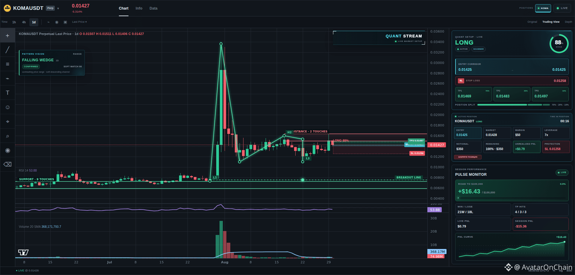This screenshot has width=575, height=275.
Task: Click the ACTIVE status chip
Action: pyautogui.click(x=462, y=49)
